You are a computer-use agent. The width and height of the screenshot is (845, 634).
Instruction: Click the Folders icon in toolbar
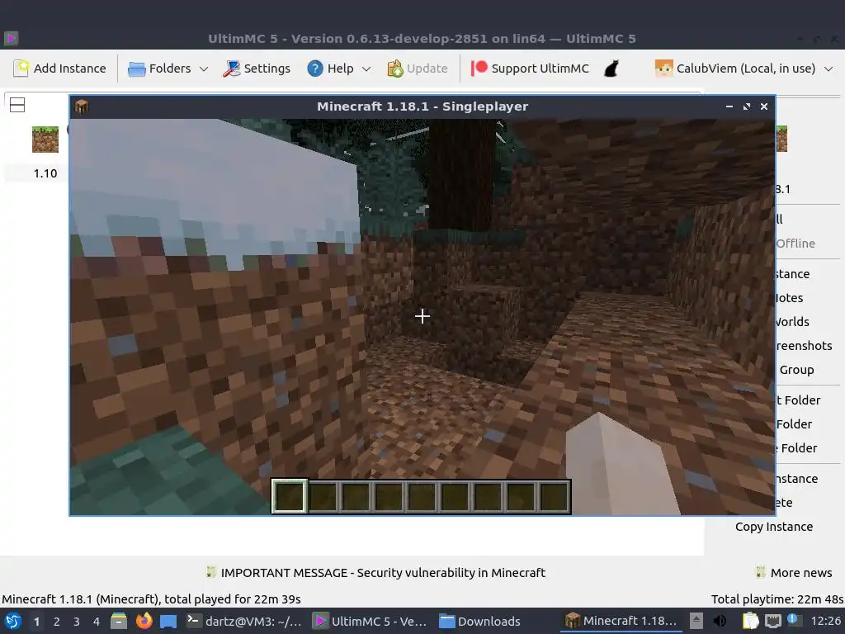click(137, 69)
